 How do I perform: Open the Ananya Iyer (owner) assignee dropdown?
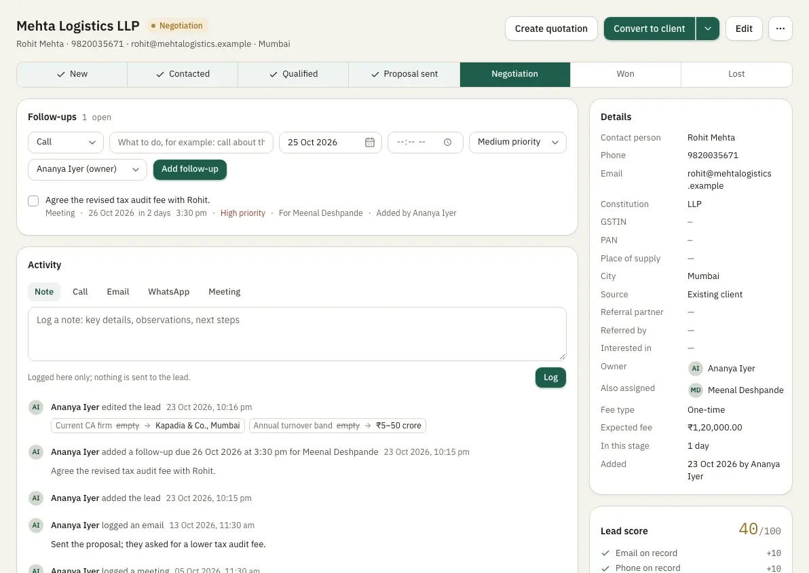pos(87,169)
